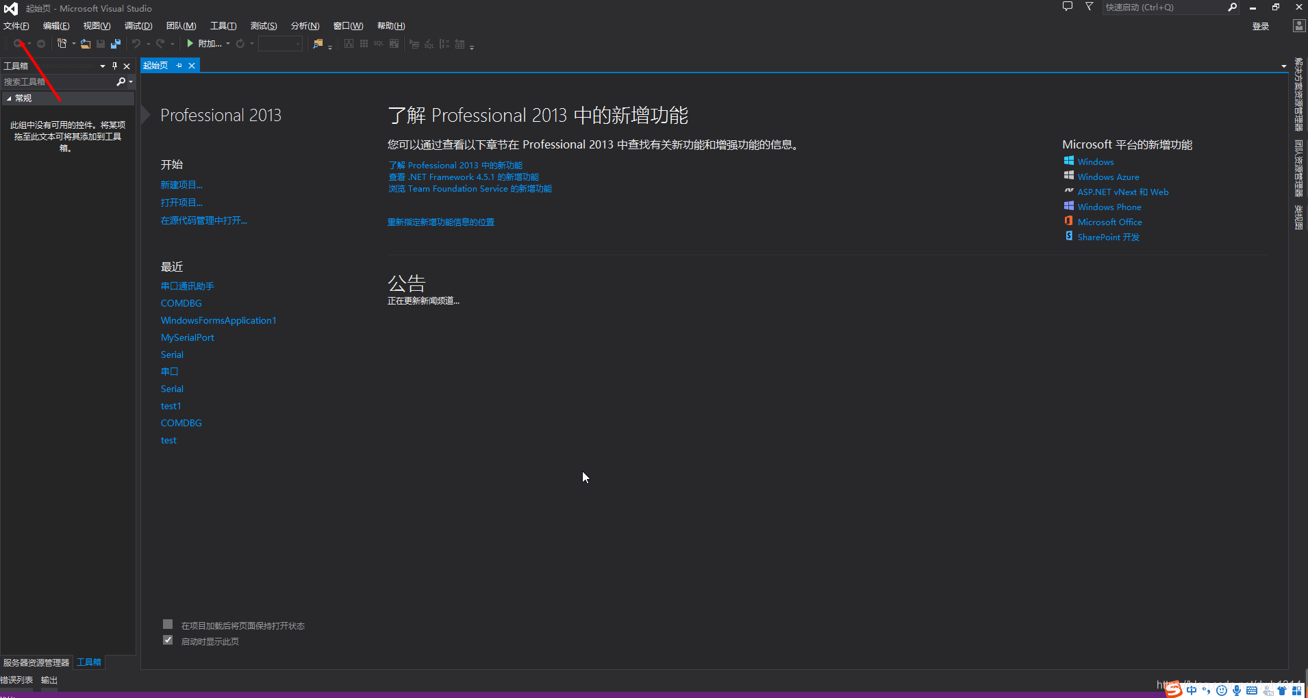Open the empty solution configuration combo box
This screenshot has height=698, width=1308.
(280, 44)
